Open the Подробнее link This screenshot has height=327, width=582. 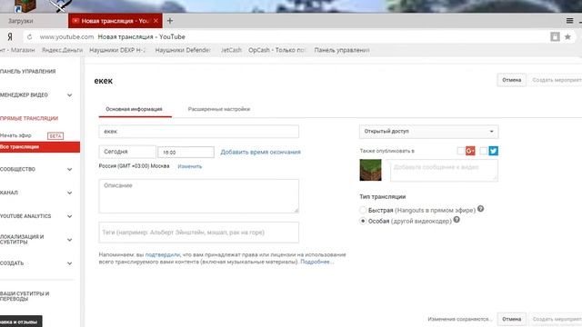click(316, 262)
